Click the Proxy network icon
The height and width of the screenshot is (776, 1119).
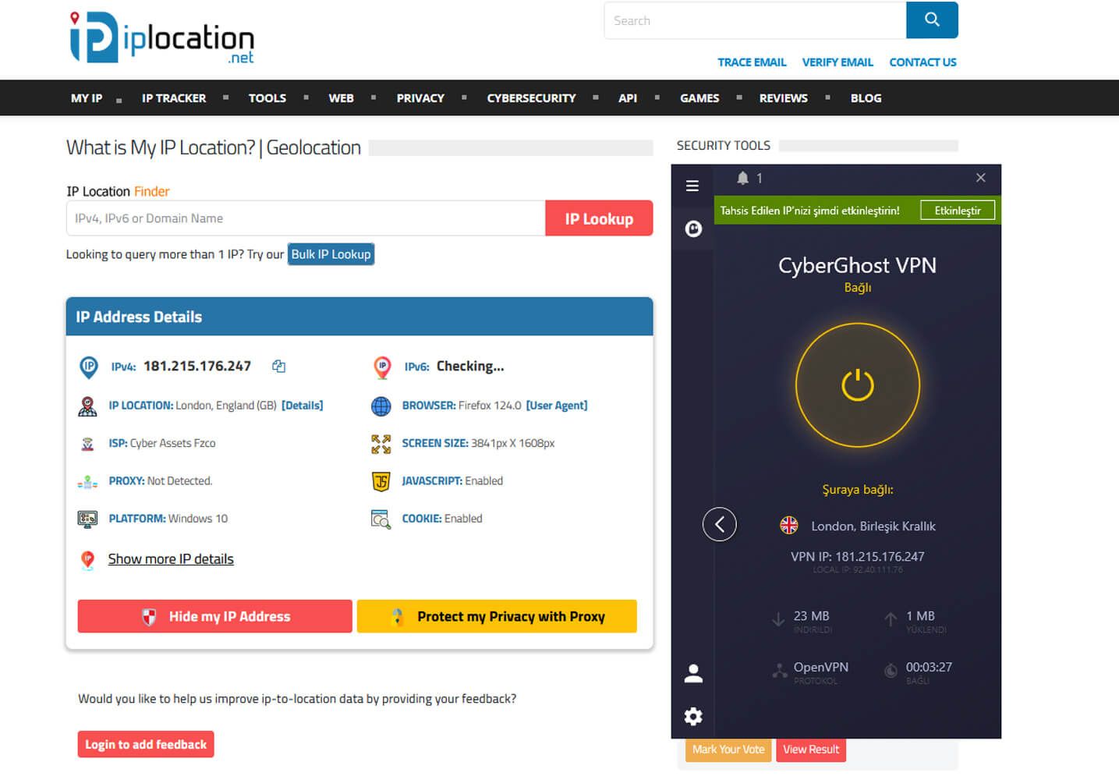click(88, 482)
